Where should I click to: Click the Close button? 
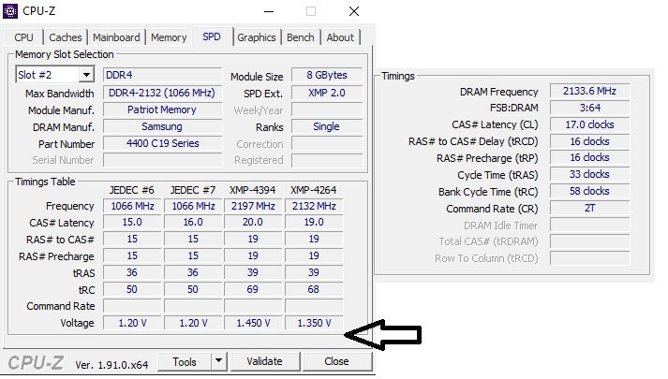coord(336,361)
